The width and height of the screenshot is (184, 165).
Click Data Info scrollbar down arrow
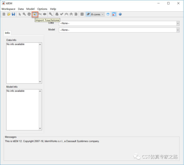pos(40,82)
